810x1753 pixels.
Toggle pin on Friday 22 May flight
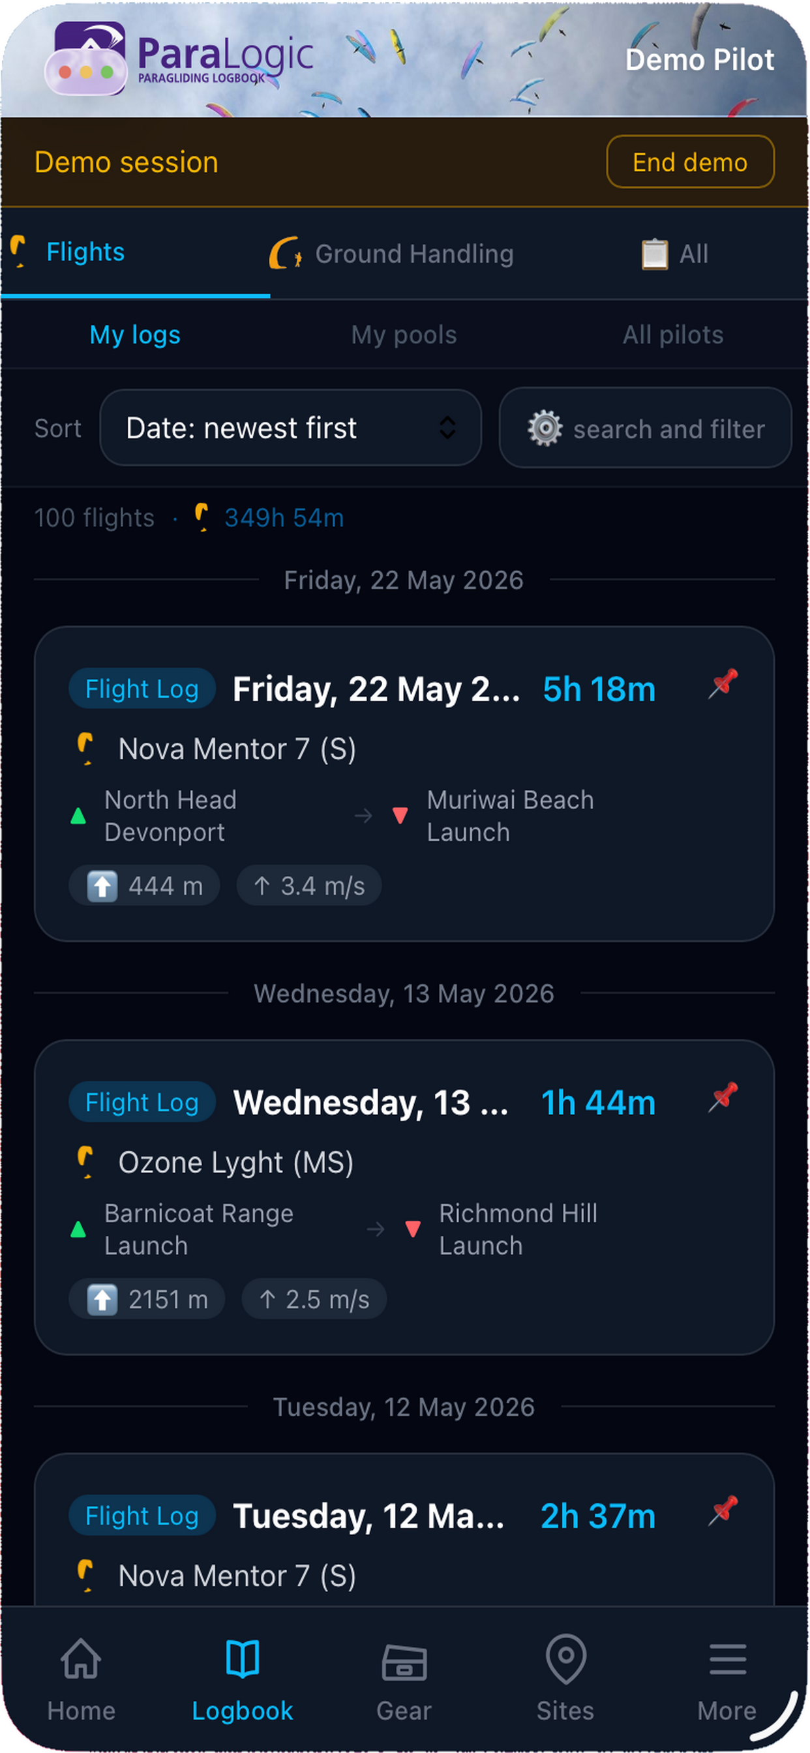coord(723,683)
